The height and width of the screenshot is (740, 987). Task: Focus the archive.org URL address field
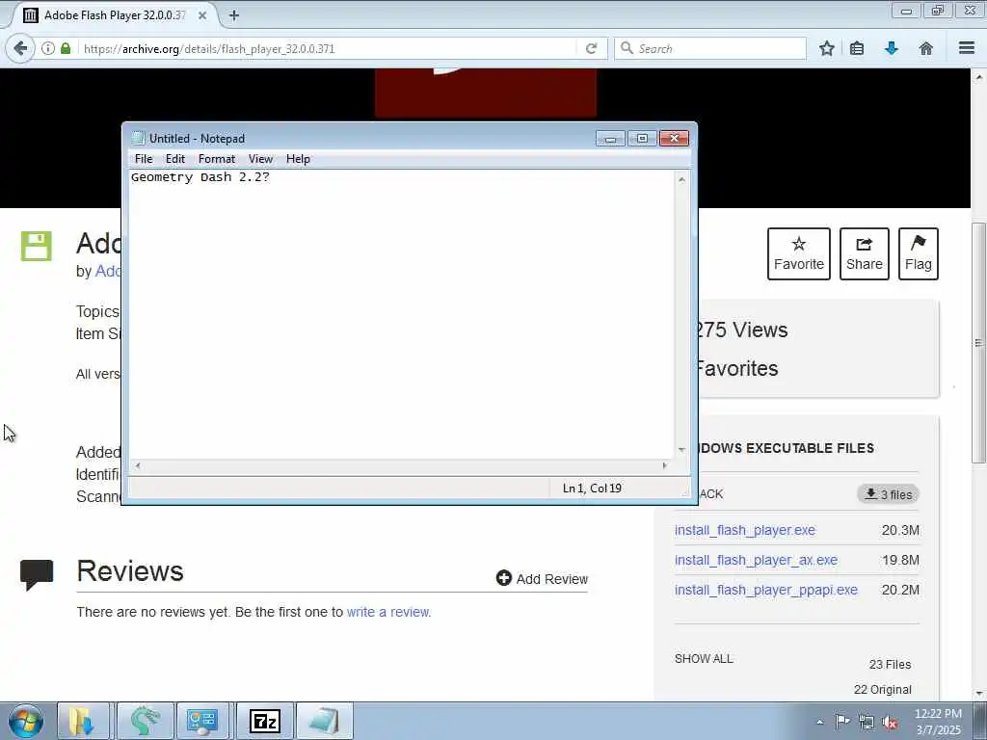(x=328, y=48)
